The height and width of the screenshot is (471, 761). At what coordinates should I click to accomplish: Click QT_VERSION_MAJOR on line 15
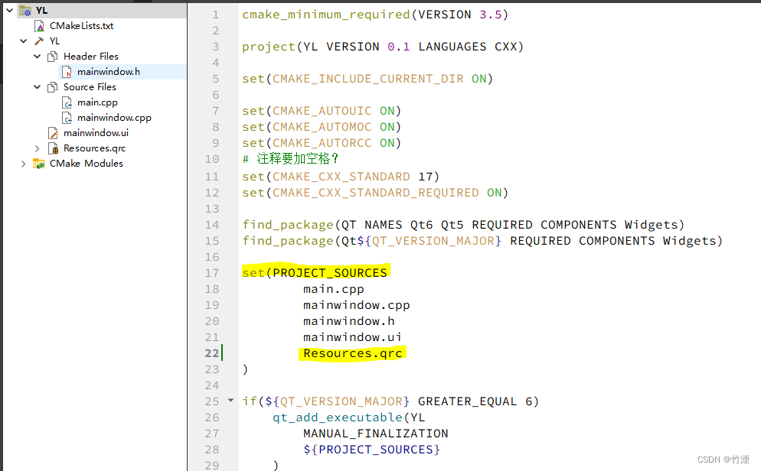pos(433,241)
